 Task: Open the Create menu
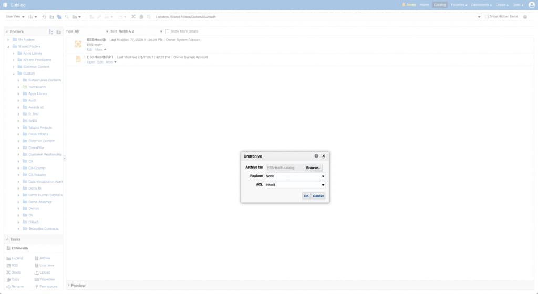(x=502, y=5)
